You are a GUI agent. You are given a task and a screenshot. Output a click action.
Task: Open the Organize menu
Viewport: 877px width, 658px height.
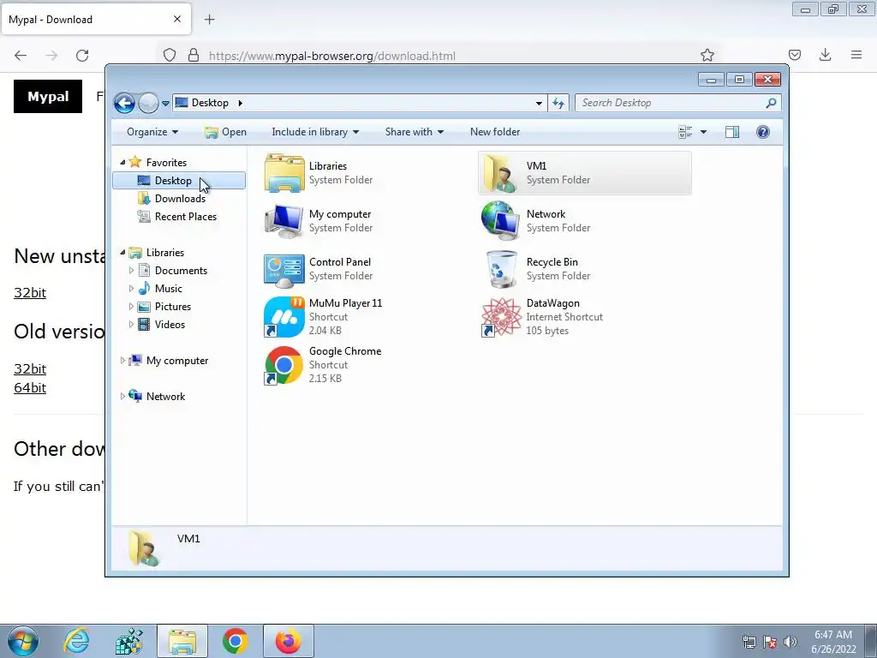152,132
